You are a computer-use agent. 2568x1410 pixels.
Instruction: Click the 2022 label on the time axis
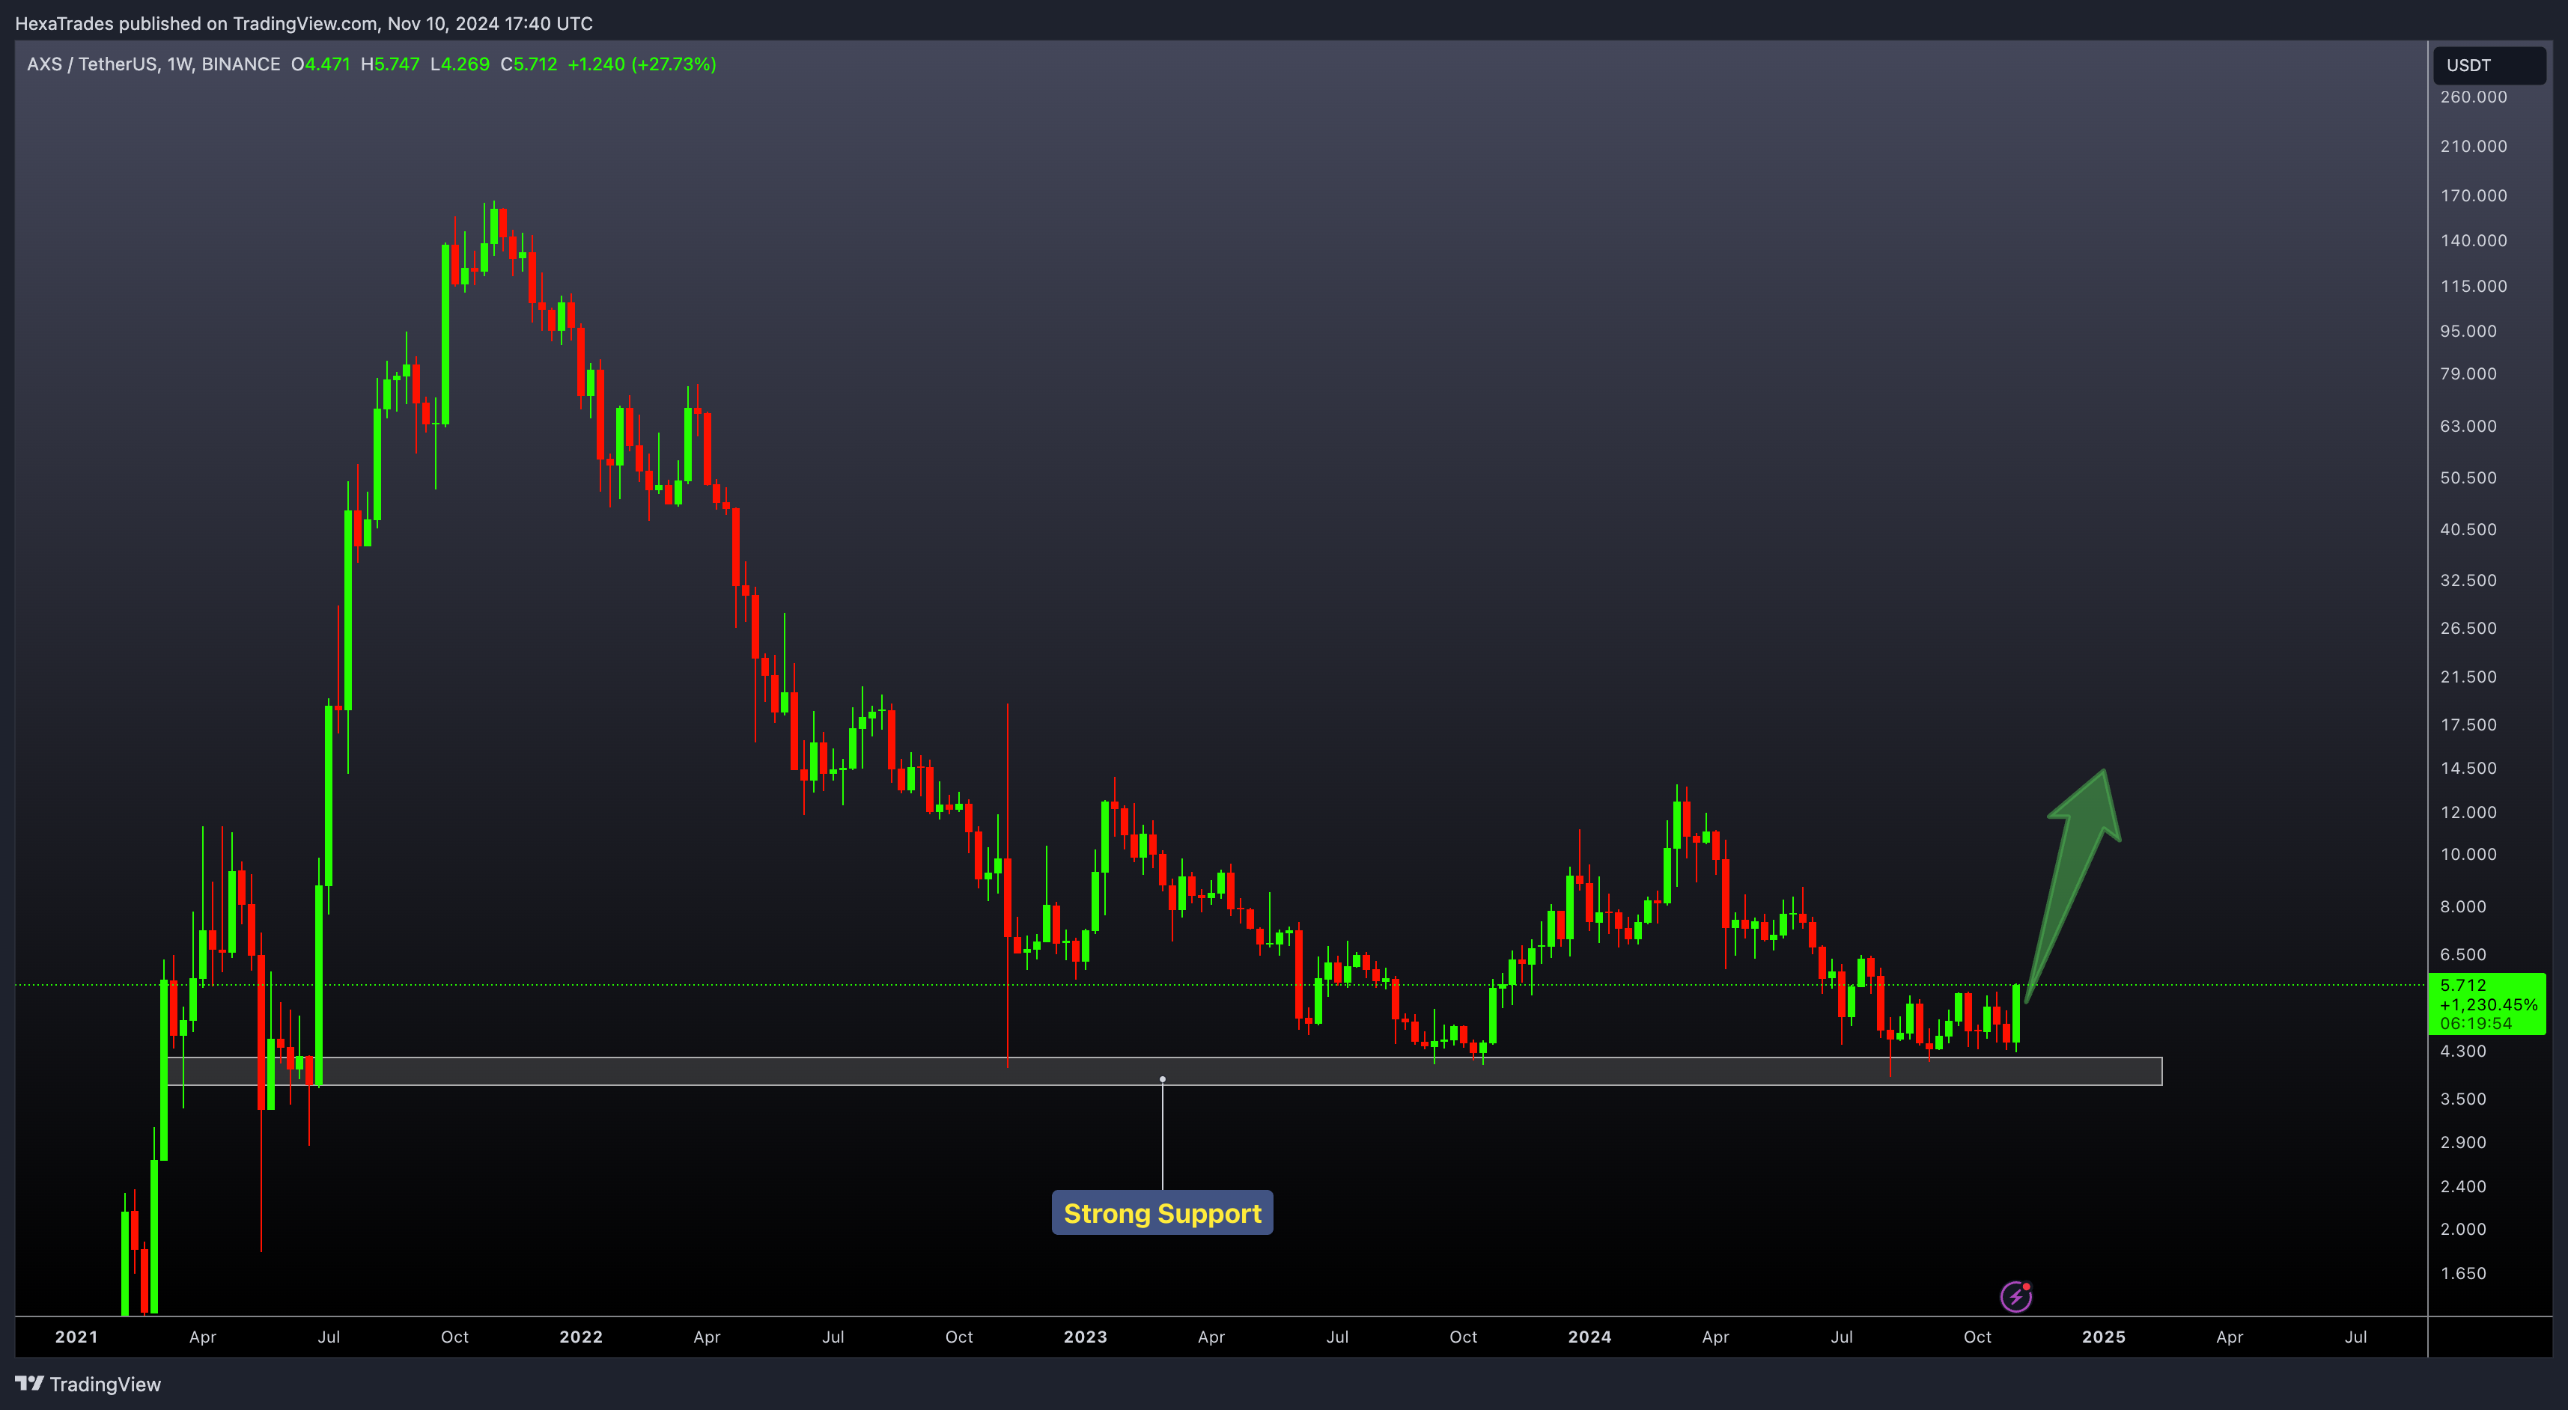pyautogui.click(x=581, y=1337)
